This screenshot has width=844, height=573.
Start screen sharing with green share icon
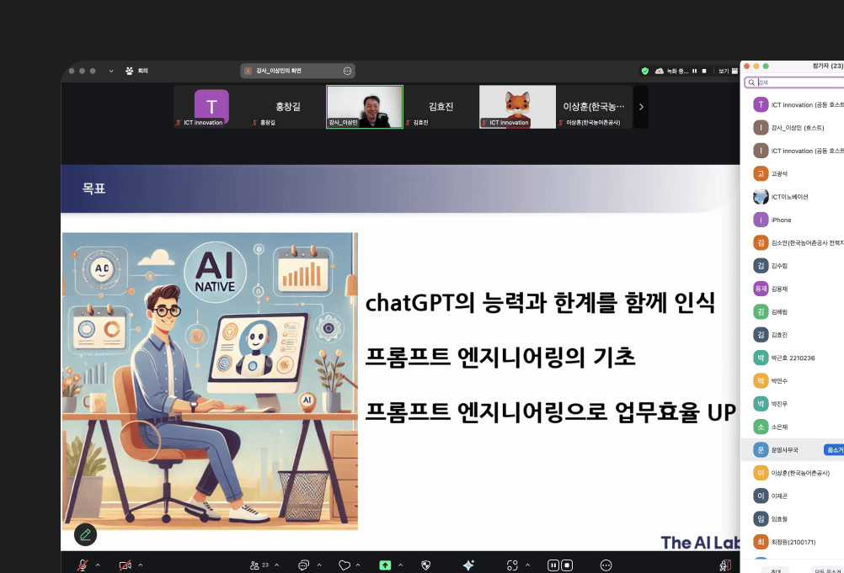pyautogui.click(x=386, y=565)
